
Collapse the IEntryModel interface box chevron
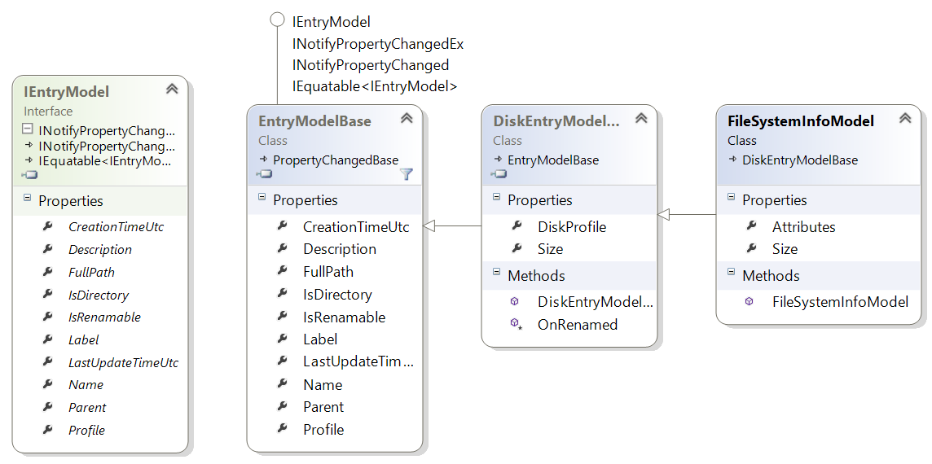coord(172,89)
